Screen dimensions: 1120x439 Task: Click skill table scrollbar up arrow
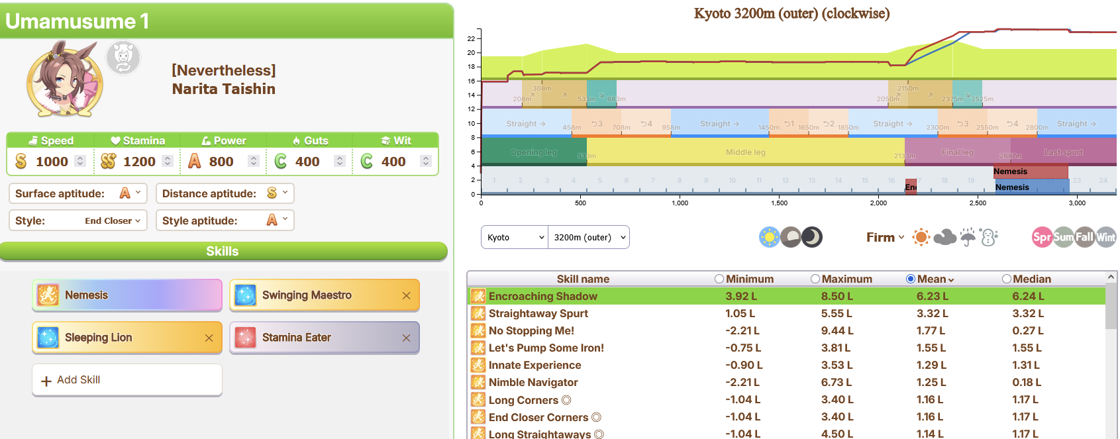[1111, 277]
